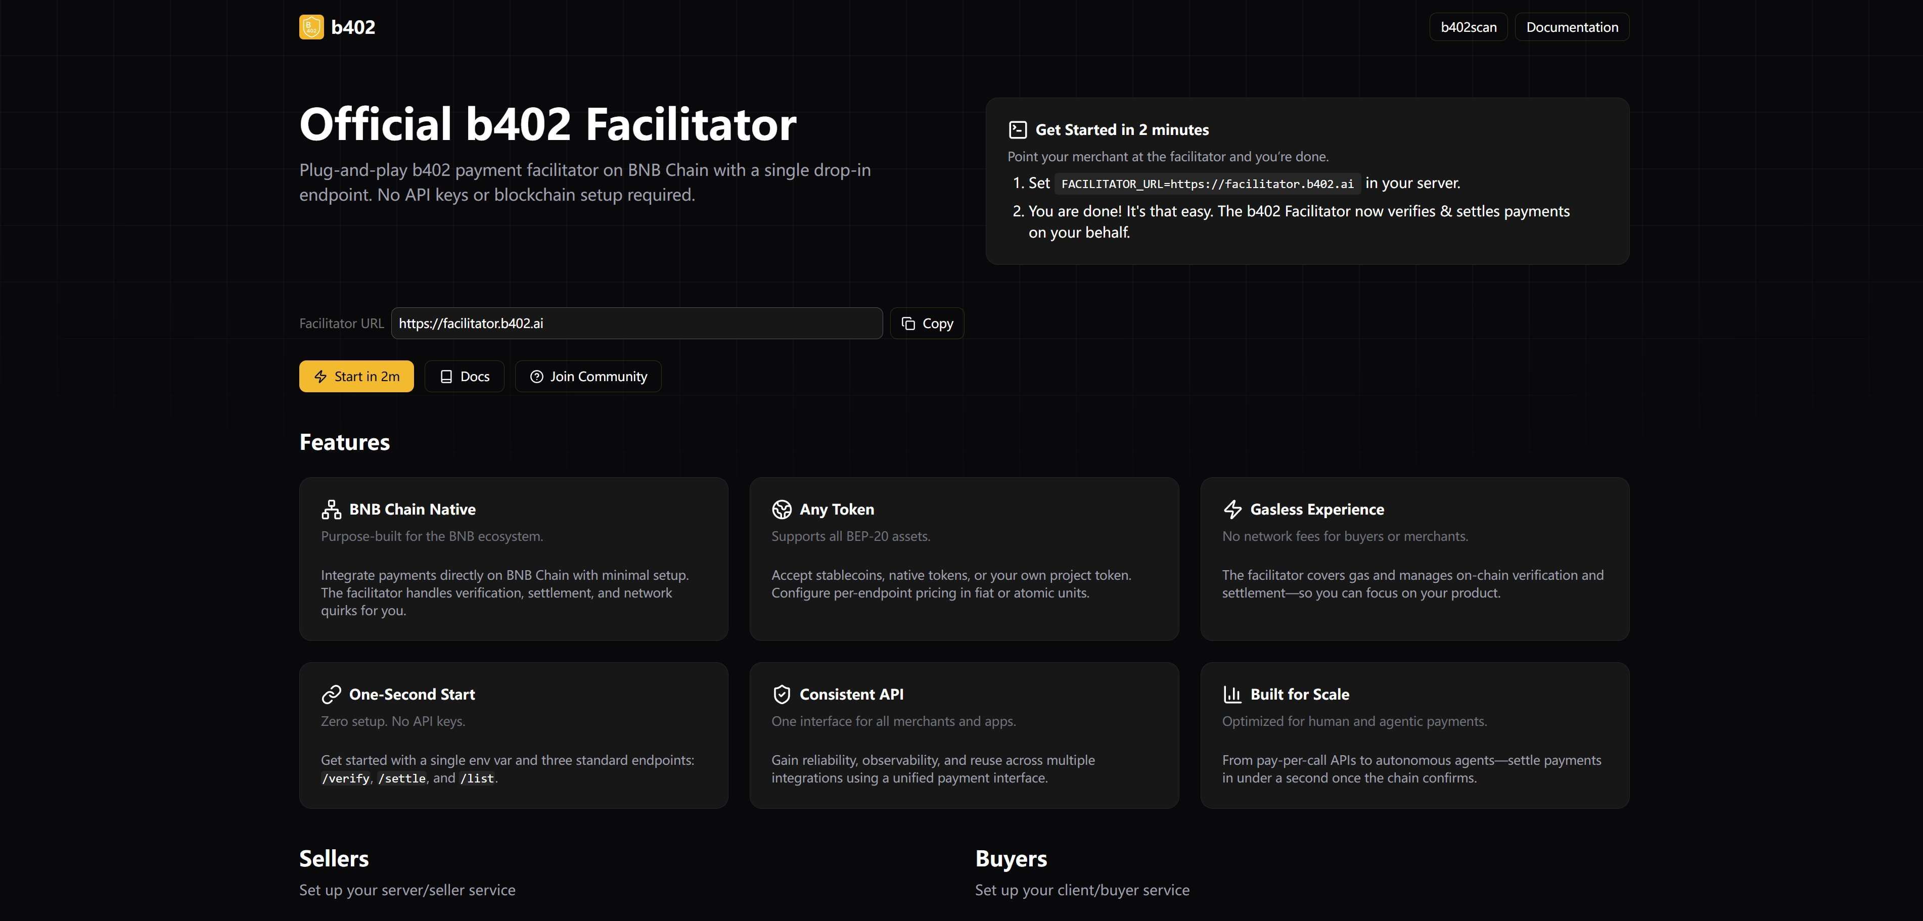Click the bar-chart icon on Built for Scale card
This screenshot has height=921, width=1923.
pos(1232,694)
